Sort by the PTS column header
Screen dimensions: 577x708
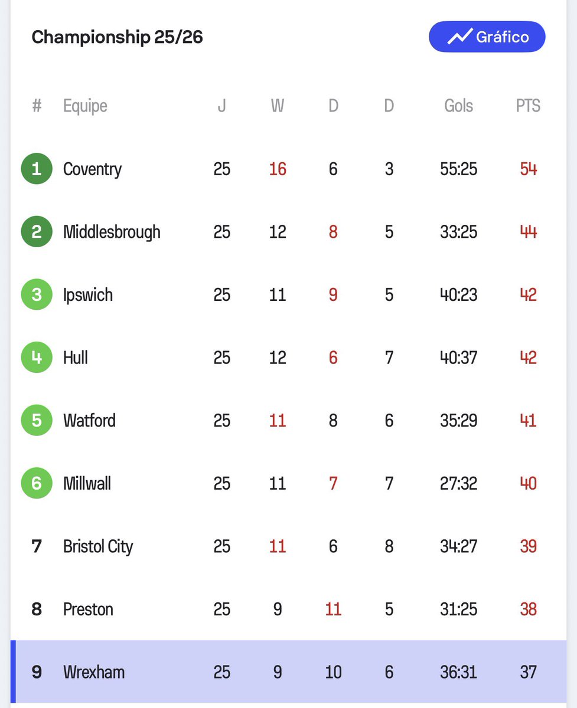point(528,106)
